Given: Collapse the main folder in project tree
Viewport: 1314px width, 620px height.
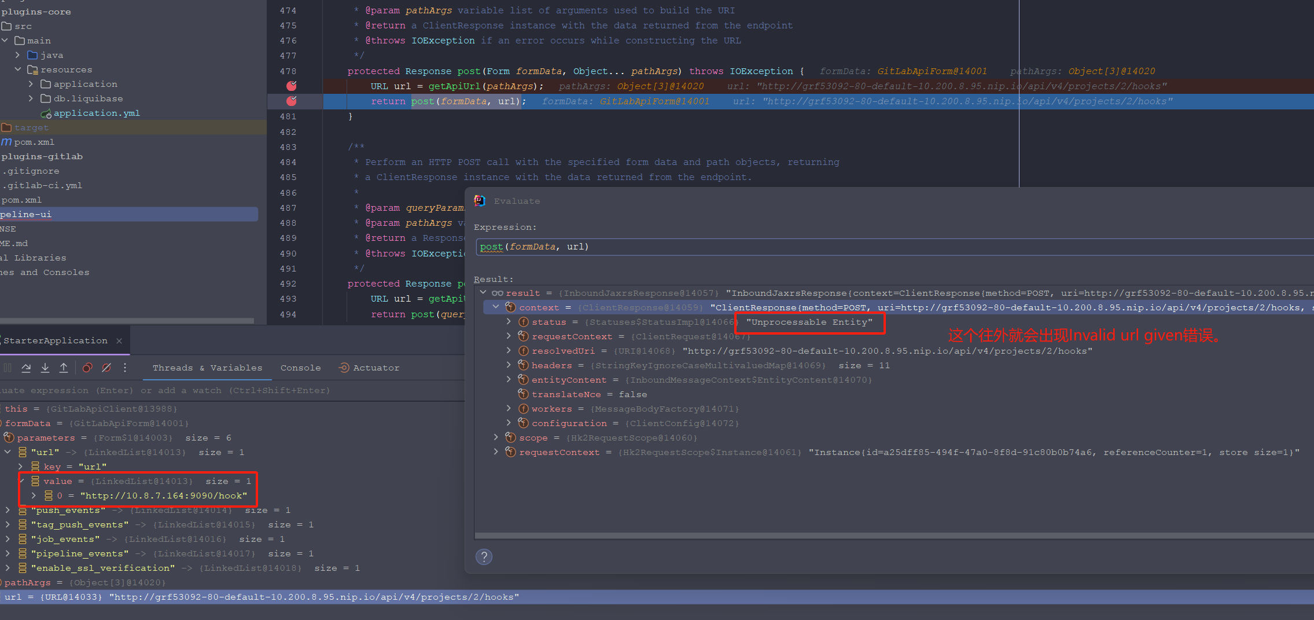Looking at the screenshot, I should (5, 41).
